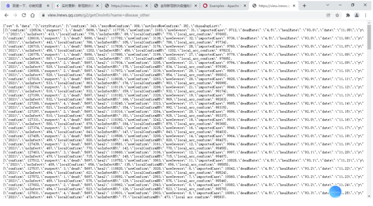Click the scrollbar down arrow
The height and width of the screenshot is (206, 373).
pos(369,196)
